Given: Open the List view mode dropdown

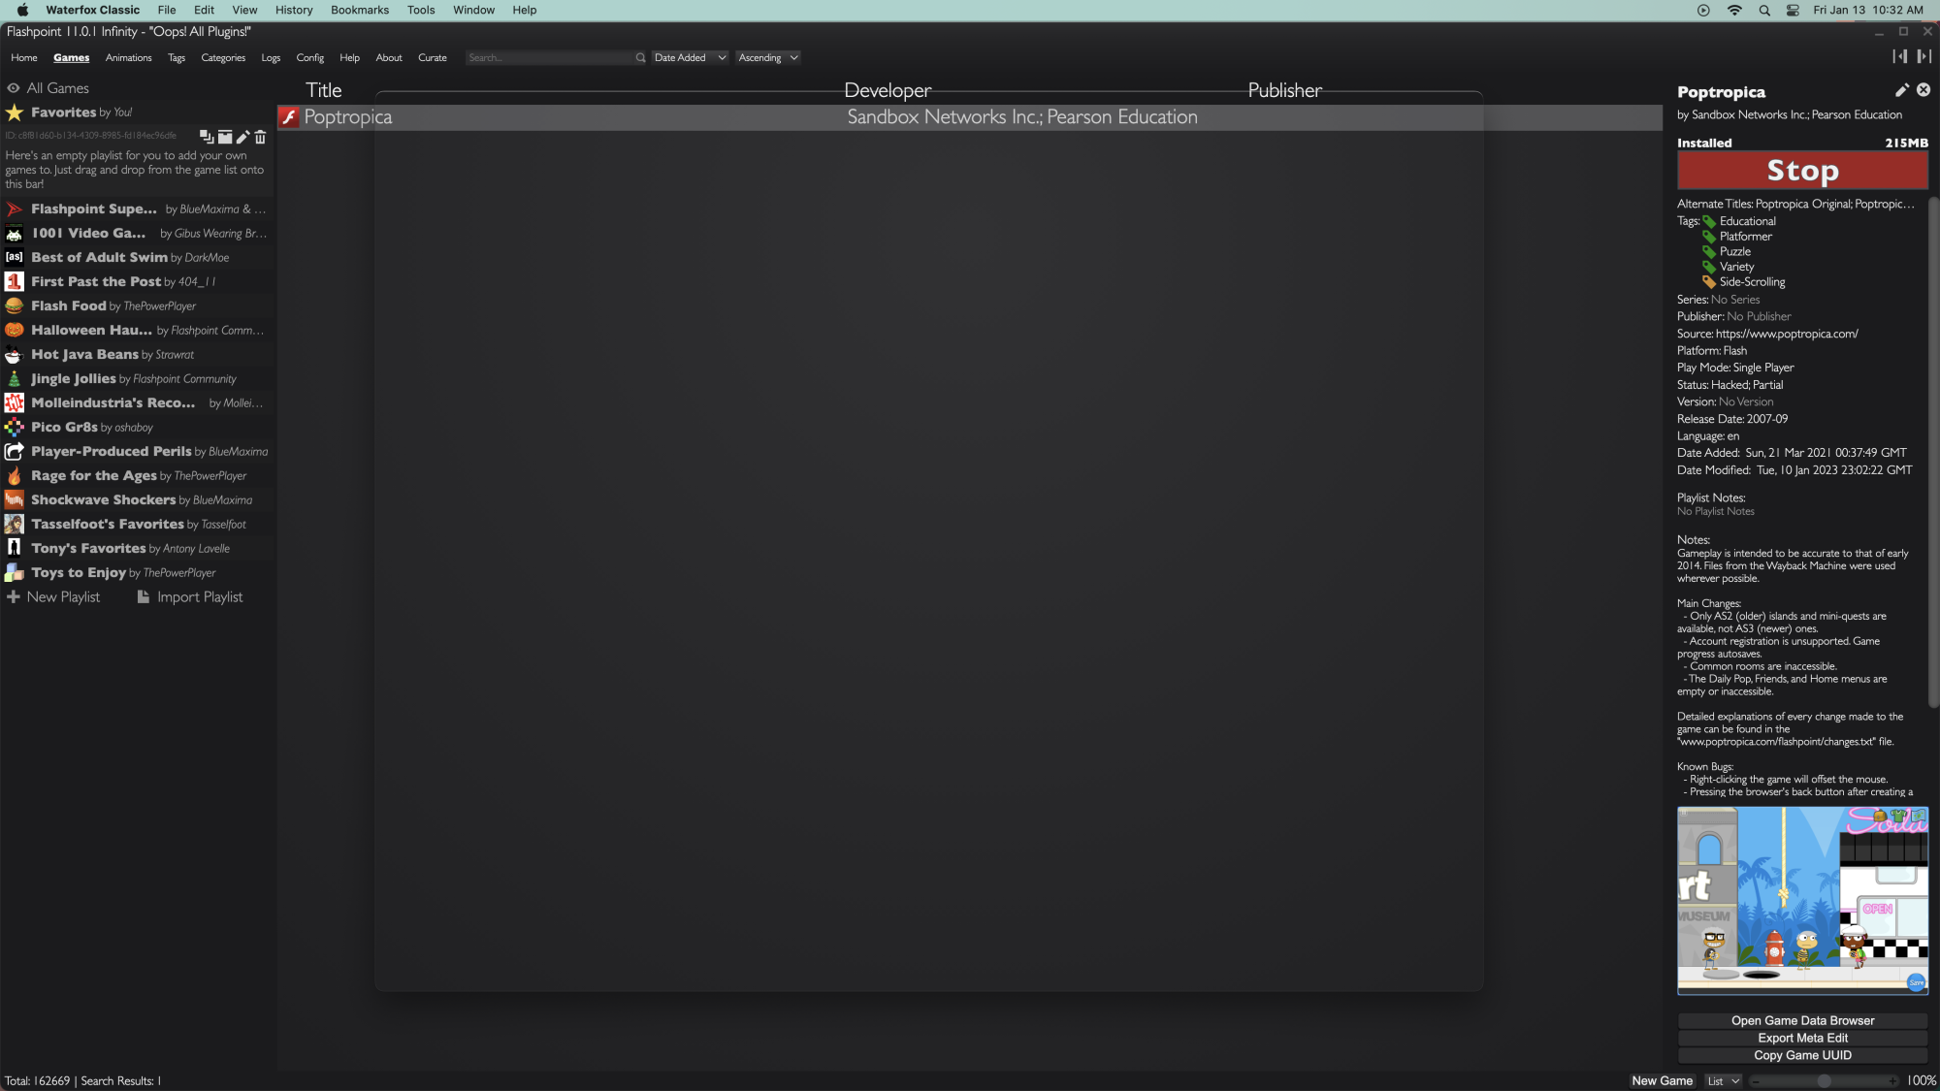Looking at the screenshot, I should pyautogui.click(x=1723, y=1080).
